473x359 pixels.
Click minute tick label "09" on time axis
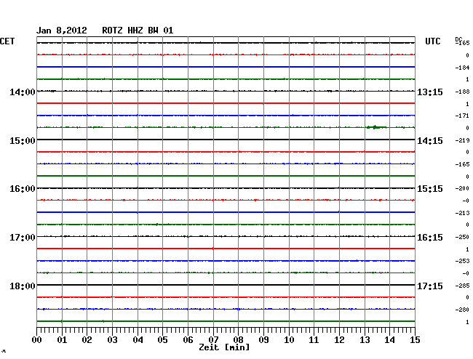click(263, 340)
